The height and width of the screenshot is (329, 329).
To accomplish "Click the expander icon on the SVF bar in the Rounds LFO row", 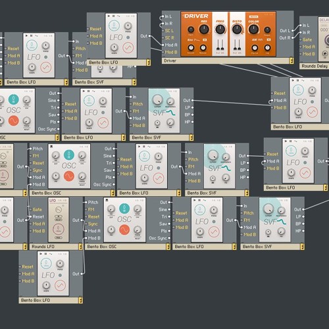I will (302, 247).
